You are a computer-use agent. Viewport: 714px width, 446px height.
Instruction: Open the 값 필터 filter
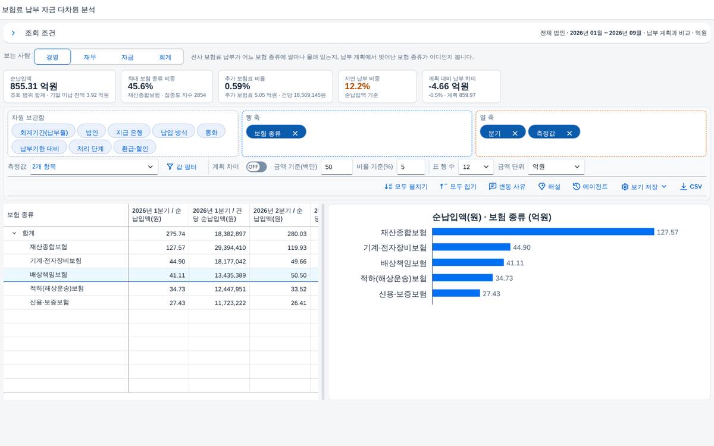181,167
